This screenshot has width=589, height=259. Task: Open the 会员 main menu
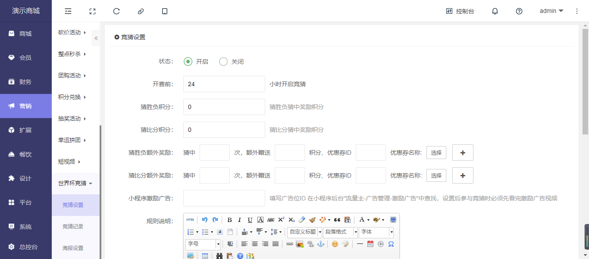[x=26, y=58]
